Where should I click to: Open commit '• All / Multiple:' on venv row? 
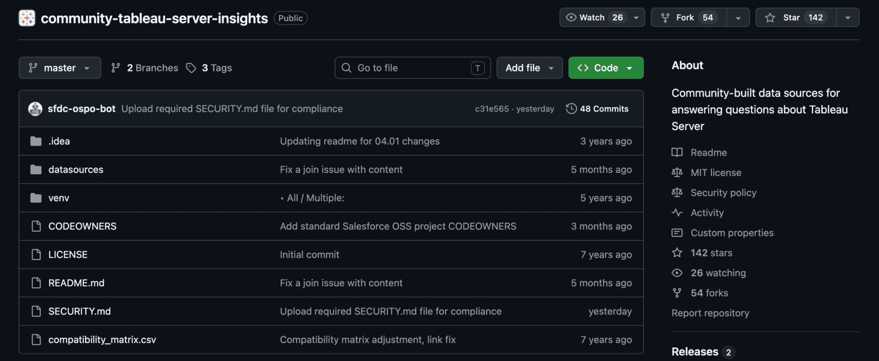click(312, 198)
